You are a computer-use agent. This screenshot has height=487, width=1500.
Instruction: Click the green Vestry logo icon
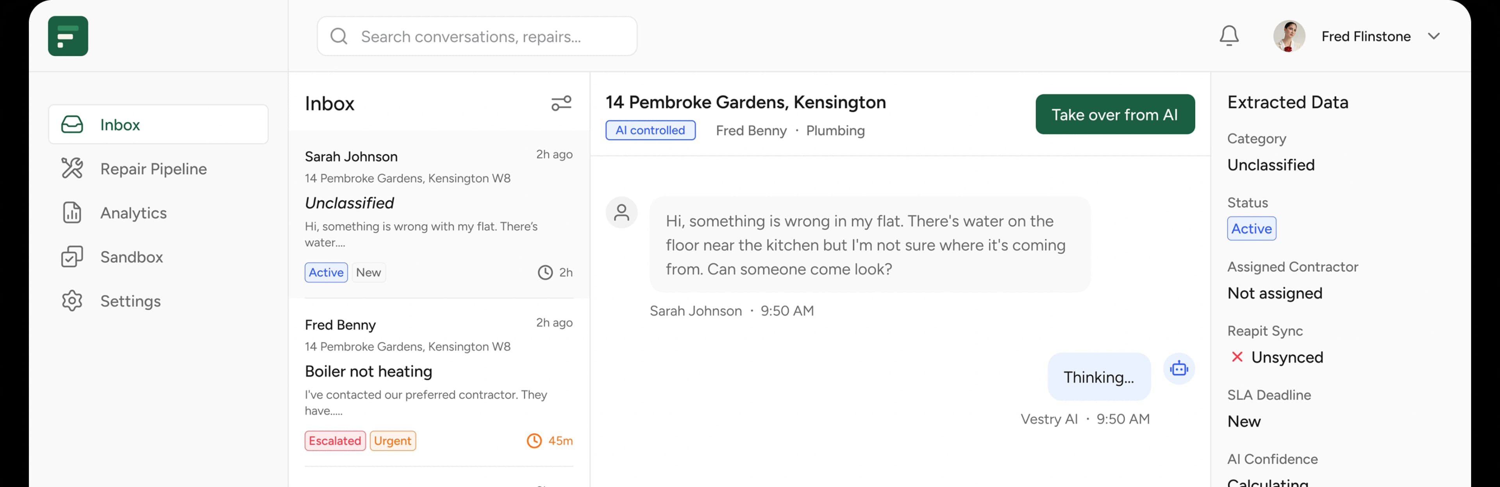click(68, 36)
